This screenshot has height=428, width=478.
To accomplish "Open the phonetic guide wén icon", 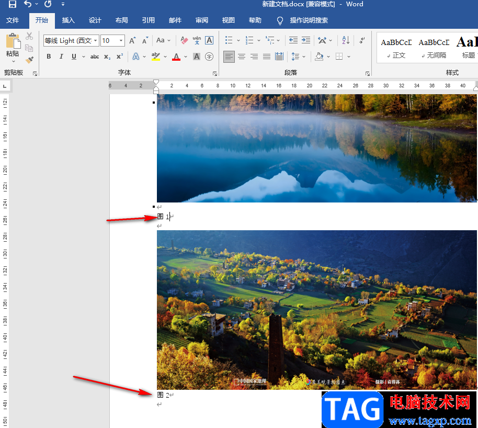I will point(197,40).
